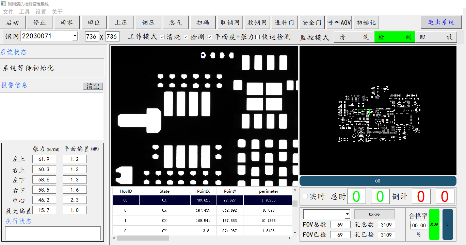Toggle the 平面度+张力 checkbox

[x=210, y=37]
